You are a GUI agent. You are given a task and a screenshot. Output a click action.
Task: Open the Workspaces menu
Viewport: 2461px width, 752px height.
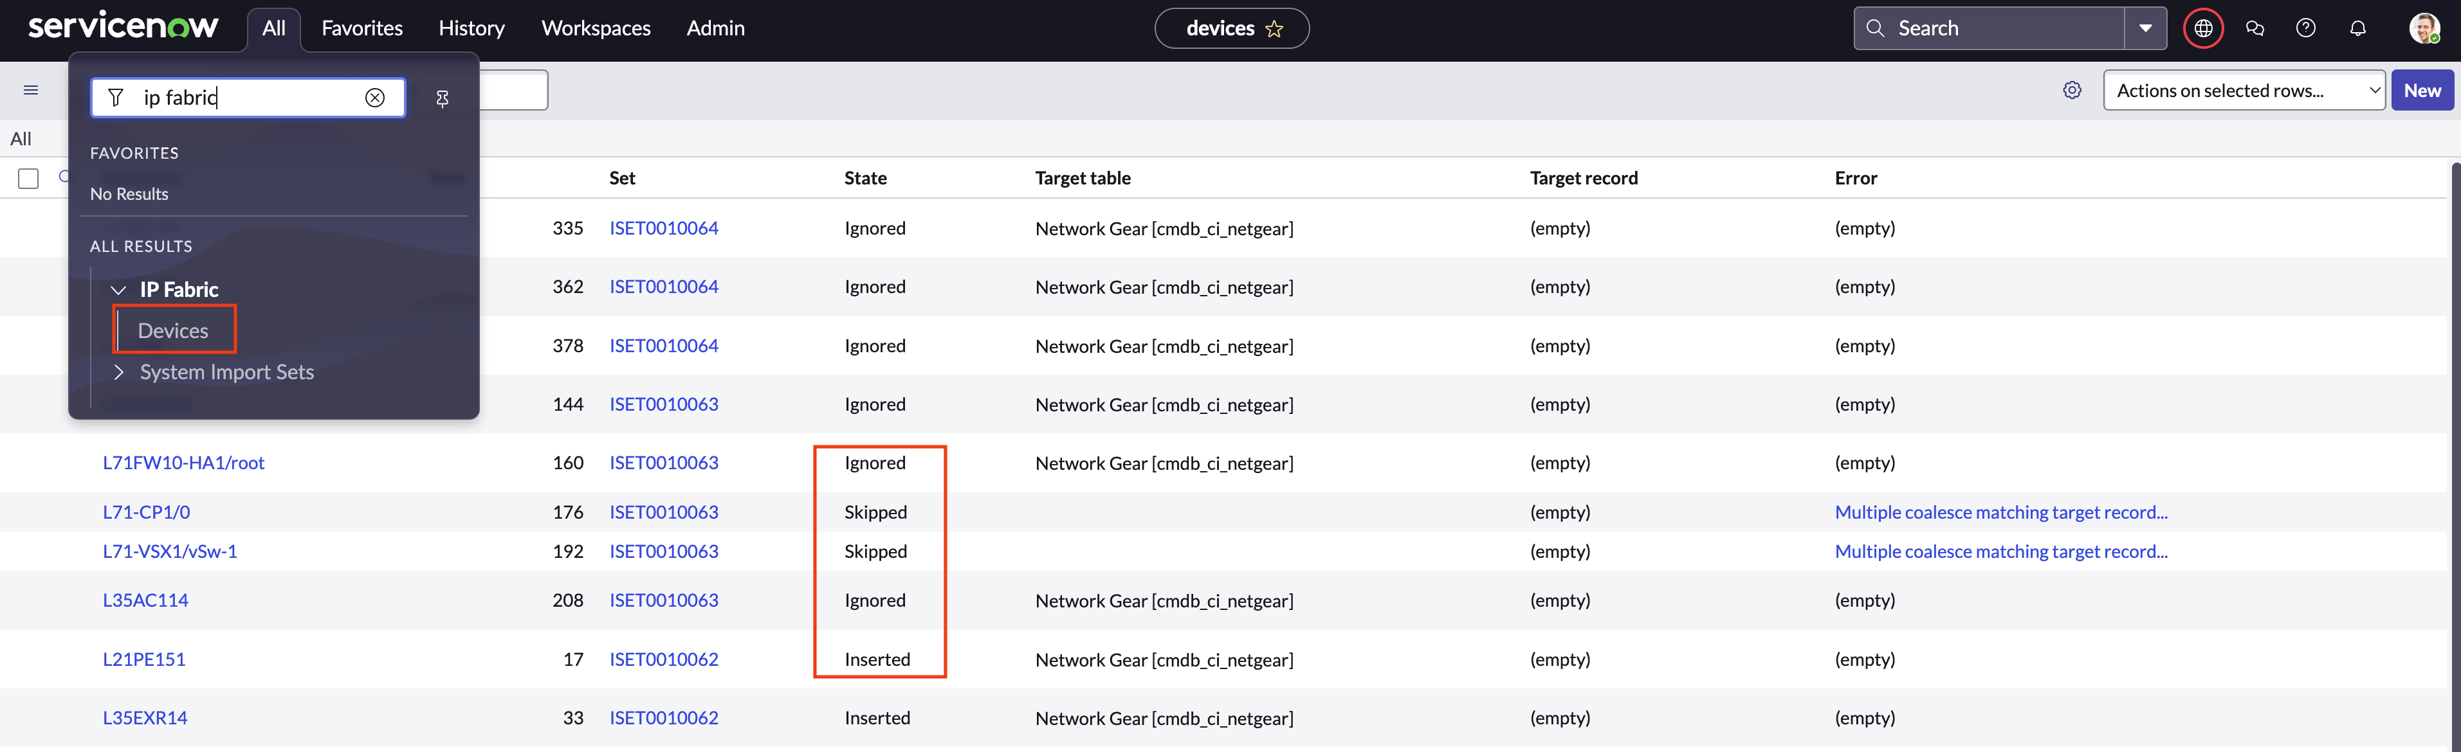[595, 29]
